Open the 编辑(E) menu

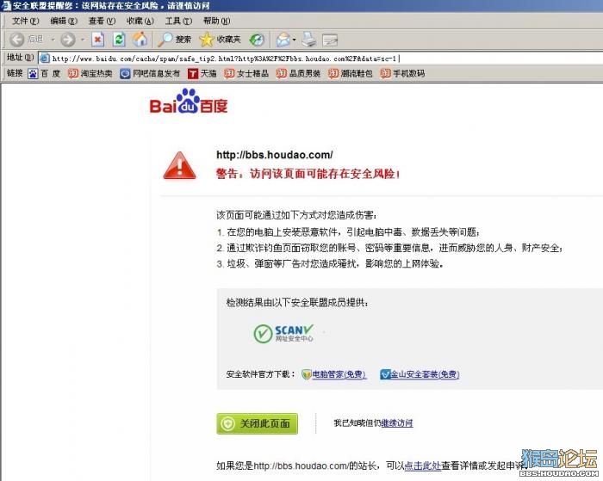click(x=64, y=21)
